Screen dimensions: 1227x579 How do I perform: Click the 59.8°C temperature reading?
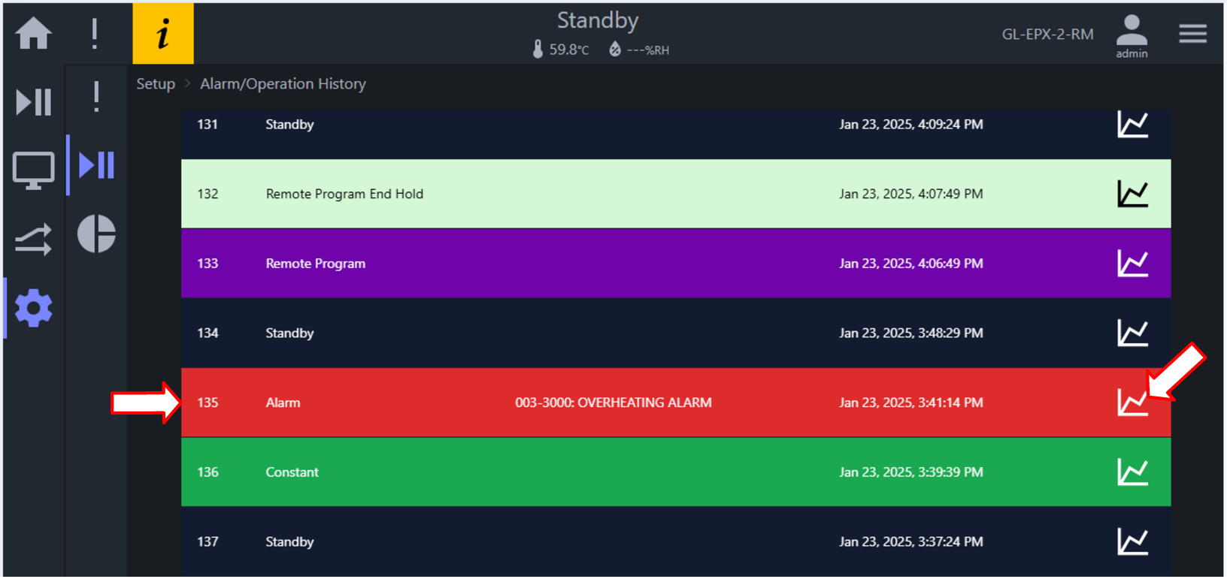tap(569, 50)
